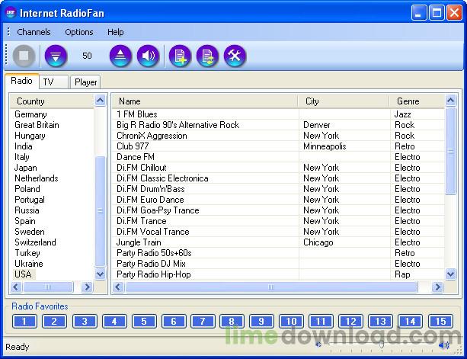467x359 pixels.
Task: Select Germany in the Country list
Action: [30, 114]
